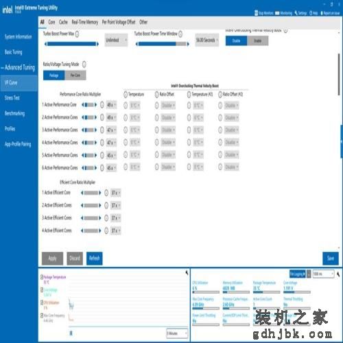Screen dimensions: 343x343
Task: Open graph panel wrench settings icon
Action: click(x=187, y=272)
